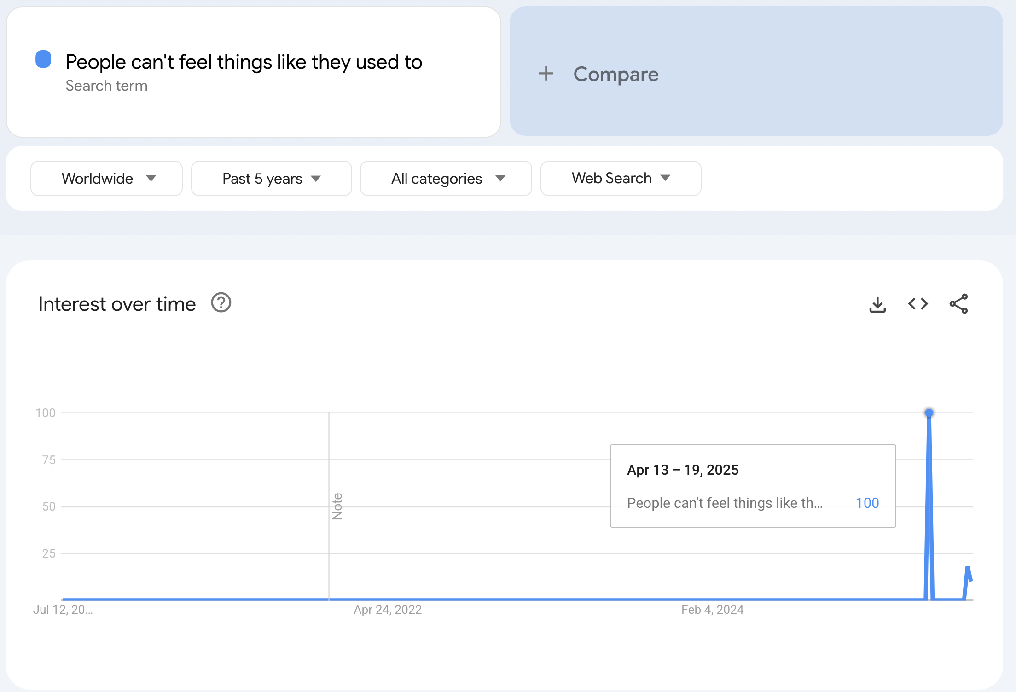The height and width of the screenshot is (692, 1016).
Task: Click the Apr 13 – 19, 2025 tooltip date
Action: coord(683,470)
